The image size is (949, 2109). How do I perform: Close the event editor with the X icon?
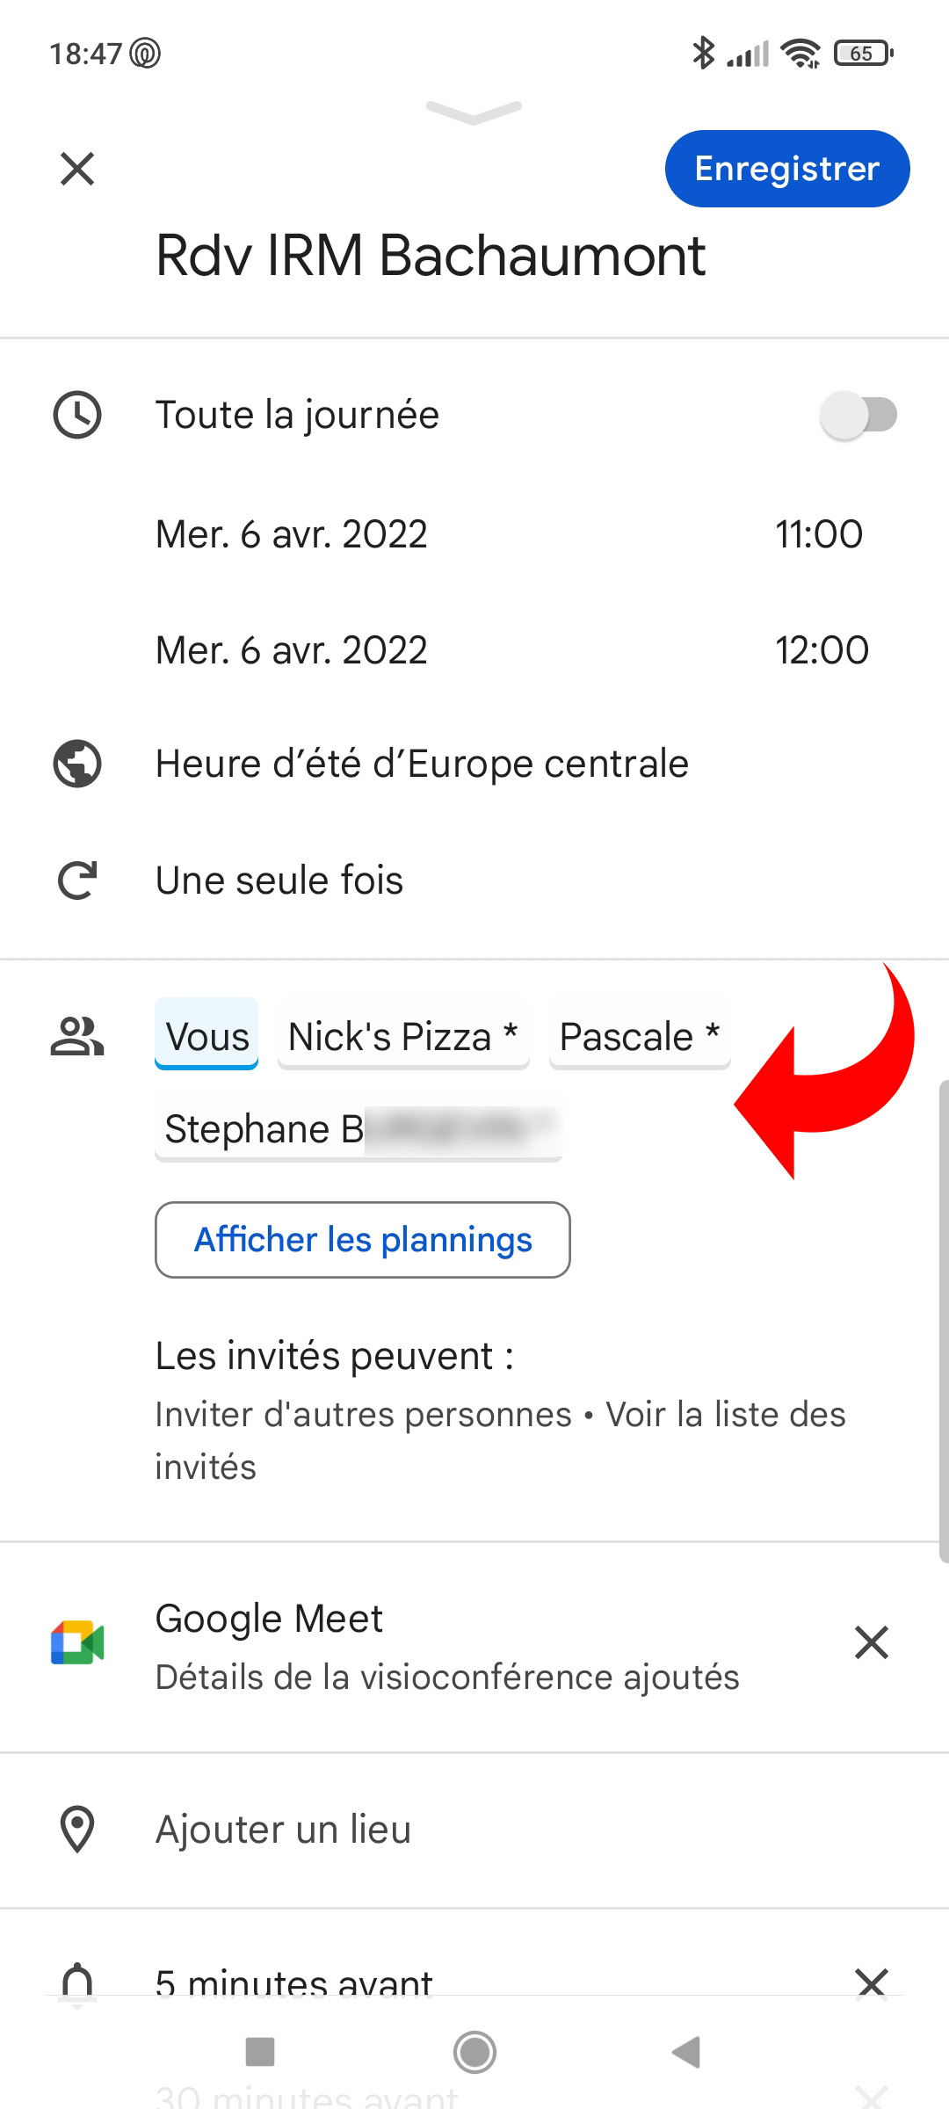[x=77, y=169]
